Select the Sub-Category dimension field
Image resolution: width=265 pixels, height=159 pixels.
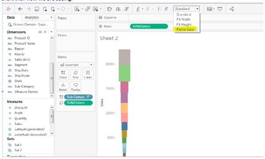[24, 87]
